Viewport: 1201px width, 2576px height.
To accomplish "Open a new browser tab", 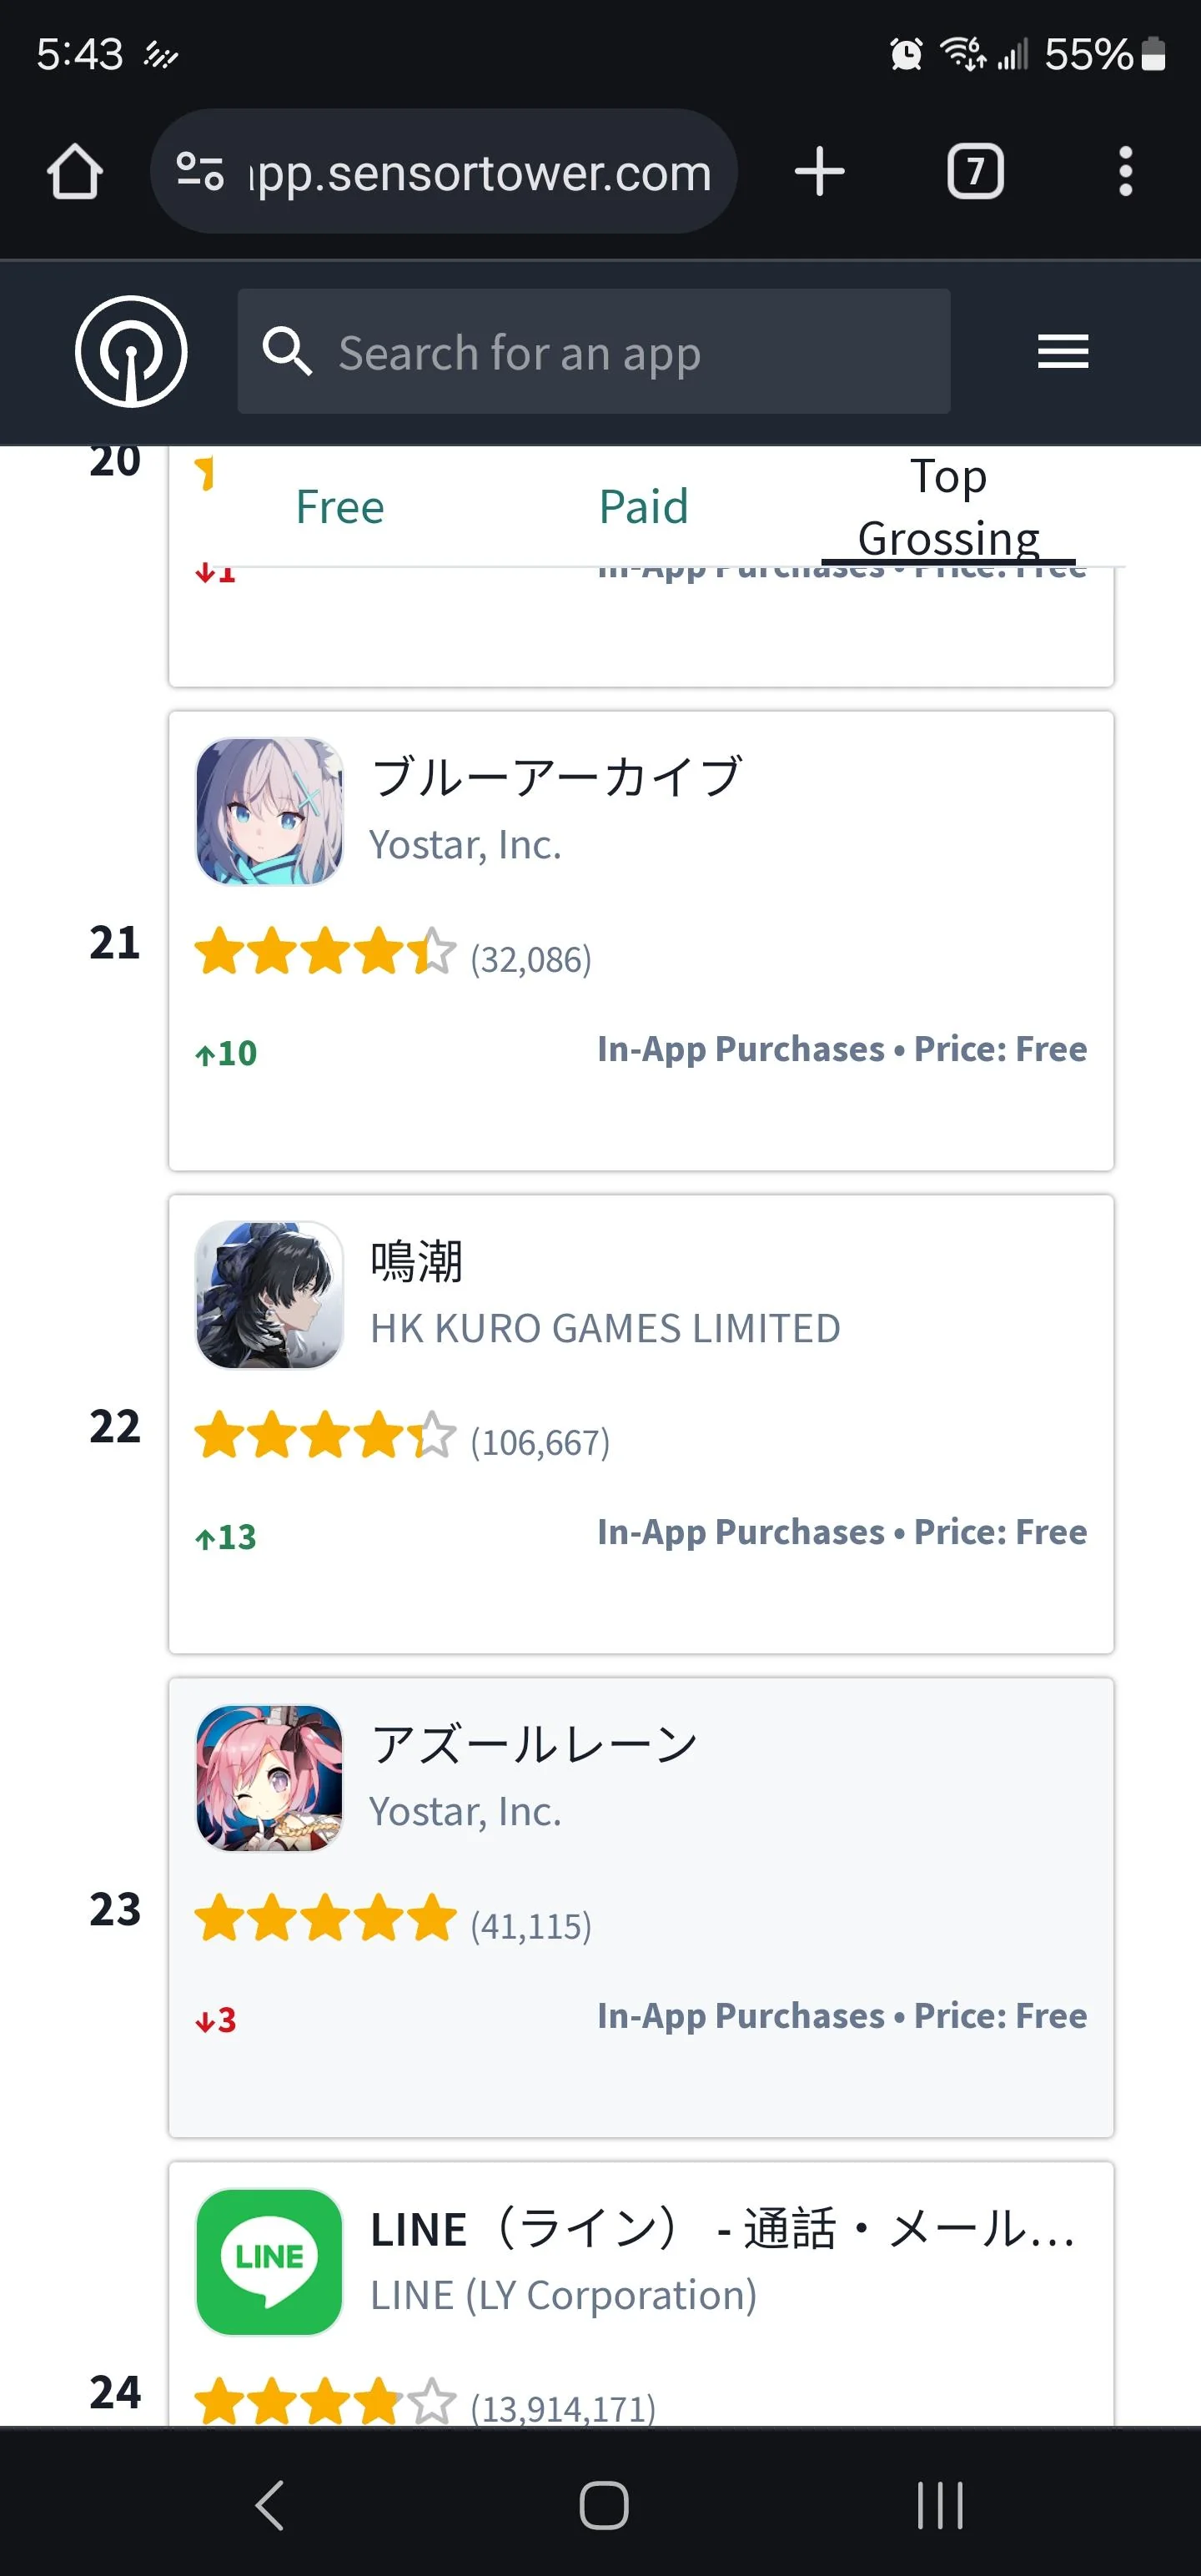I will click(x=819, y=171).
